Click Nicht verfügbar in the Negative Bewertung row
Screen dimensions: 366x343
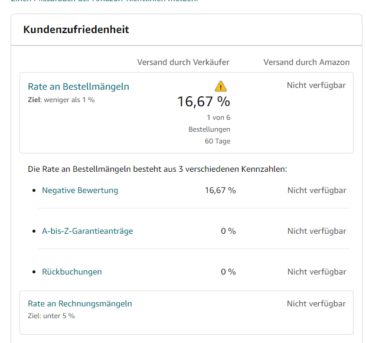pos(316,190)
